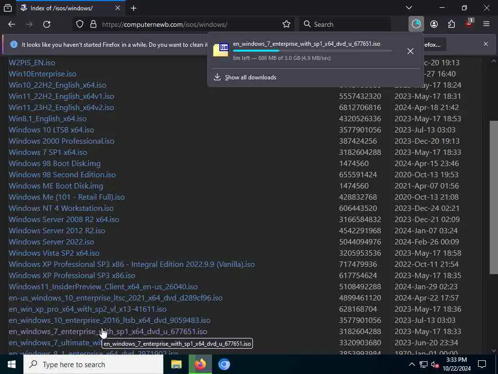Download Win10Enterprise.iso
Screen dimensions: 498x374
pos(43,74)
